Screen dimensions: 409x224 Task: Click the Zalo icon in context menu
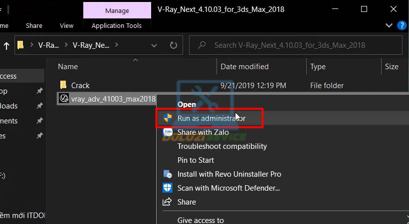pyautogui.click(x=168, y=132)
